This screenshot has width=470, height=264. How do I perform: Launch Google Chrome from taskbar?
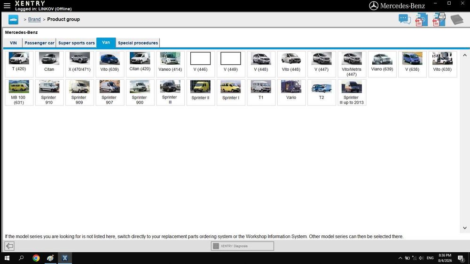pyautogui.click(x=36, y=258)
